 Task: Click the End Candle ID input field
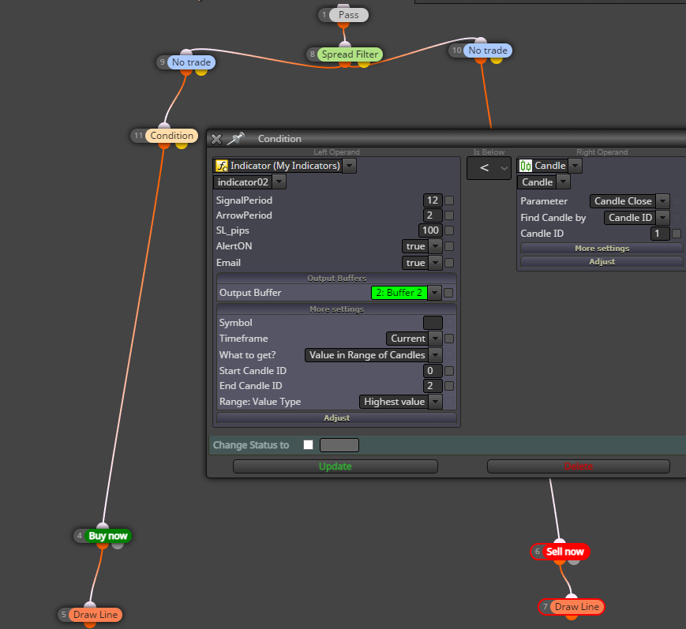tap(433, 386)
